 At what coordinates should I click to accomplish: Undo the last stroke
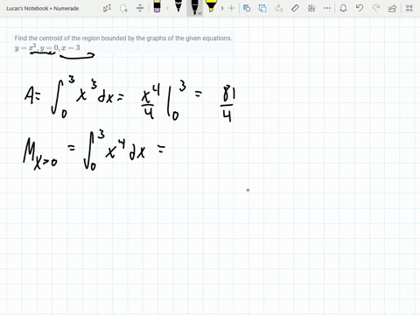coord(360,8)
